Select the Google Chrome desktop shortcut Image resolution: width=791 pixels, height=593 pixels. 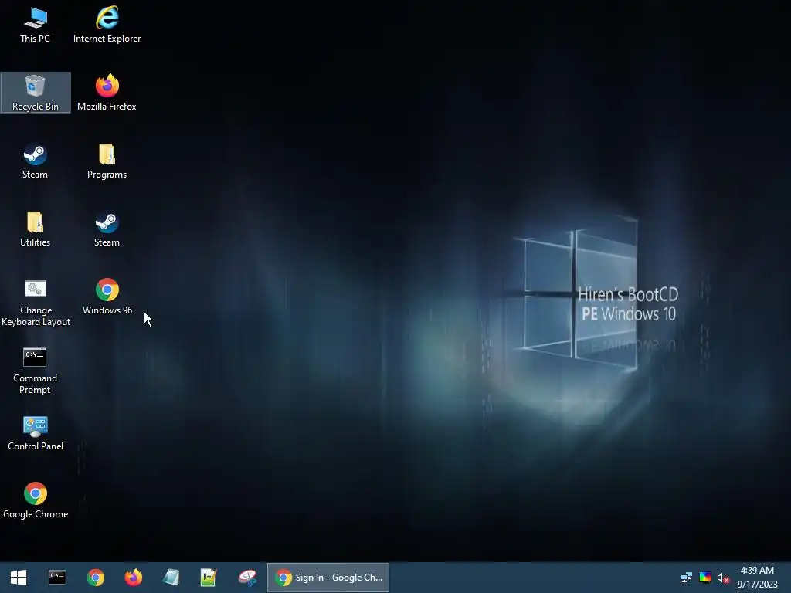coord(36,500)
